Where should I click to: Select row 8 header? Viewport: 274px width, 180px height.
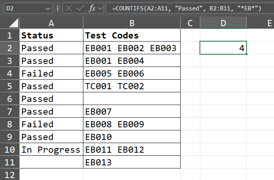[x=10, y=124]
